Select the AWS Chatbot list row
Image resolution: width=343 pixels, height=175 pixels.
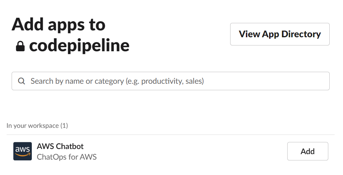[171, 151]
